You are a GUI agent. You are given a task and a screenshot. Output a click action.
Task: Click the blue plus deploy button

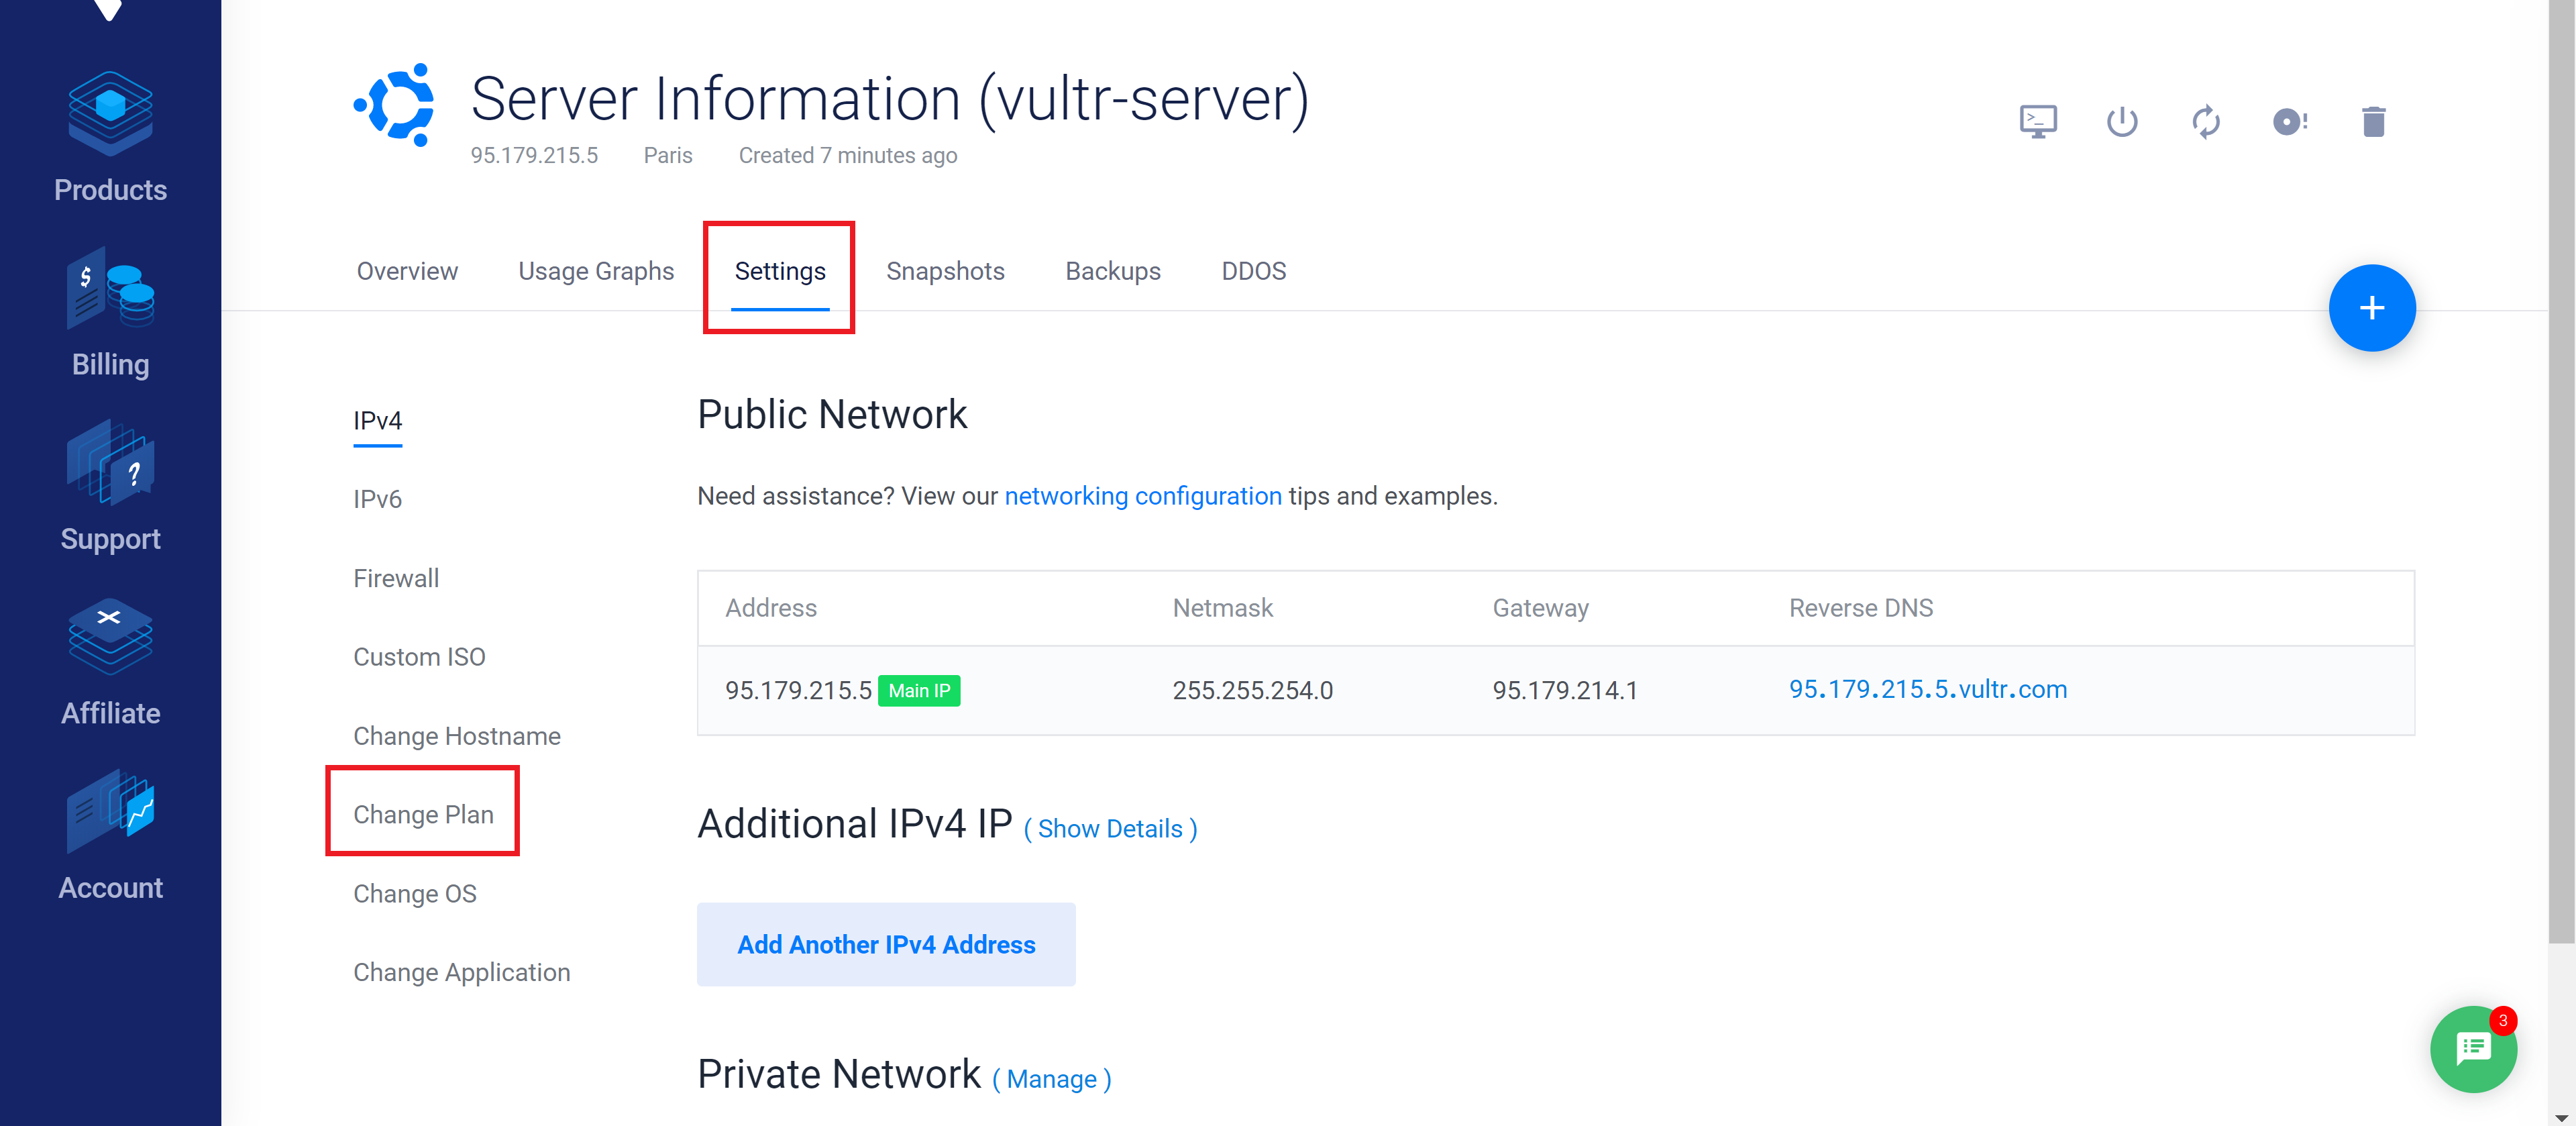2372,308
